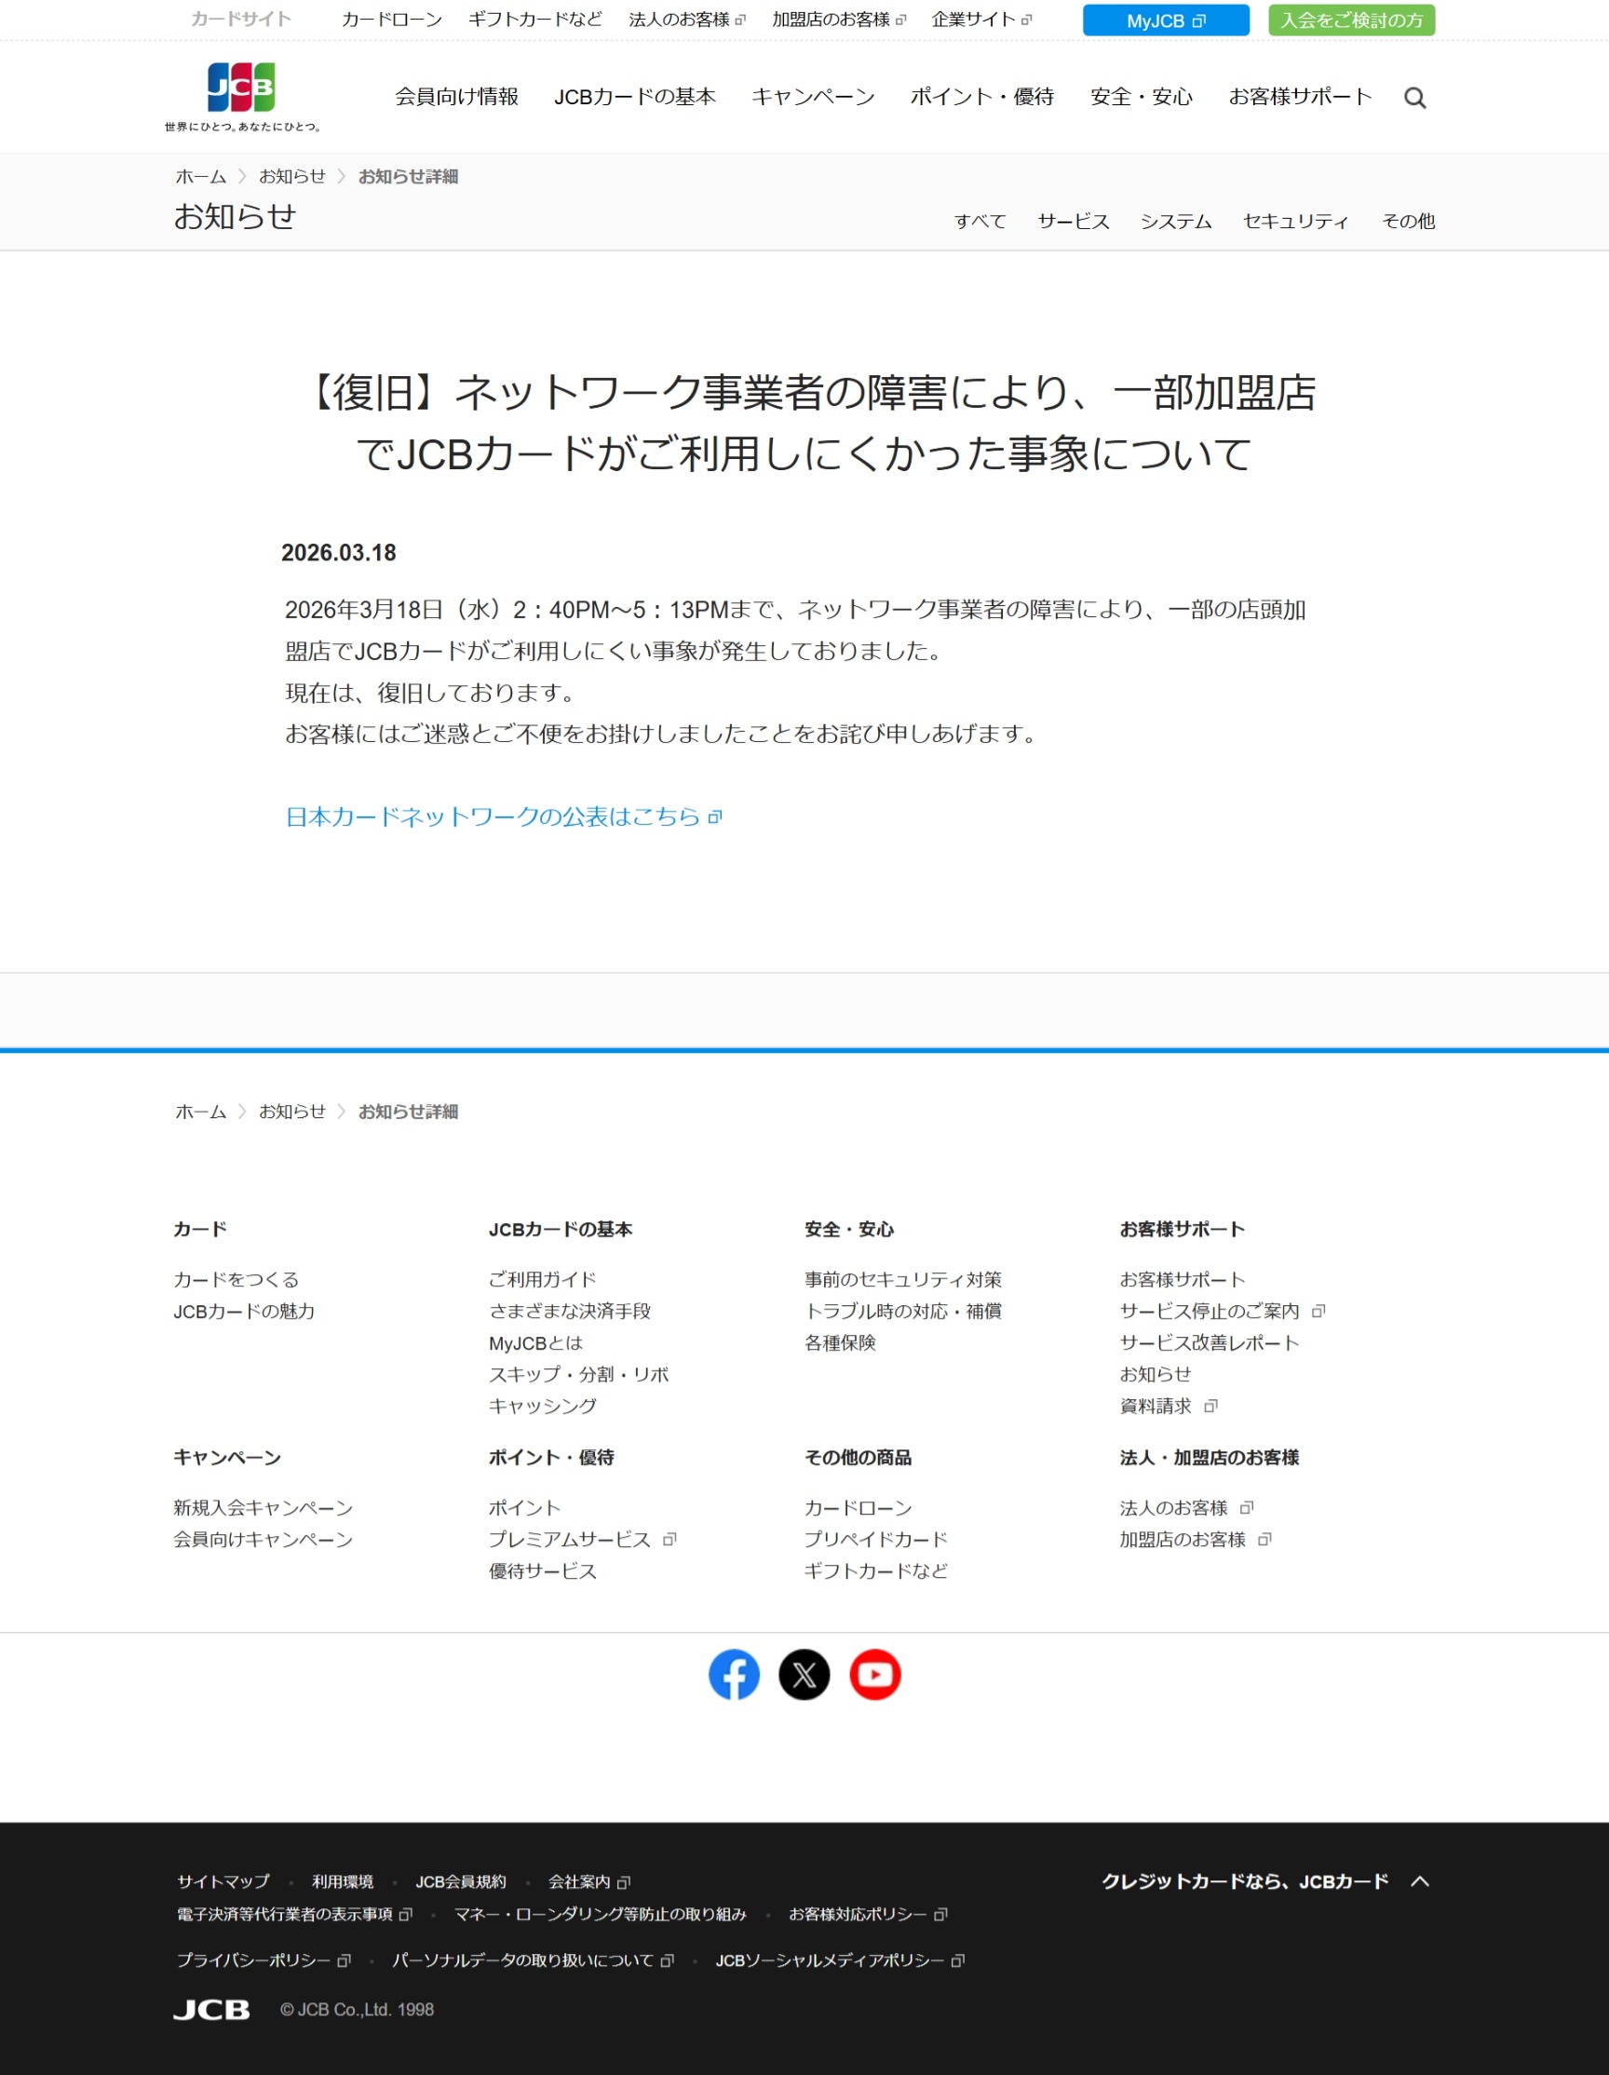Viewport: 1609px width, 2075px height.
Task: Open the JCB Facebook page icon
Action: coord(734,1674)
